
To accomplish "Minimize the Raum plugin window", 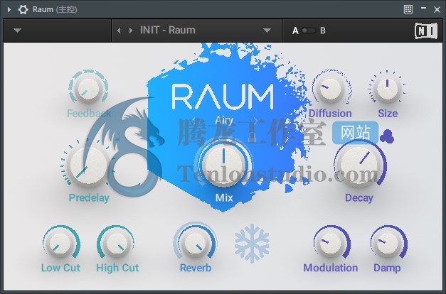I will (x=423, y=8).
